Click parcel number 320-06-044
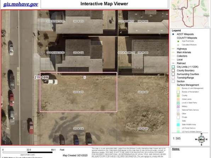The height and width of the screenshot is (158, 211). point(143,52)
